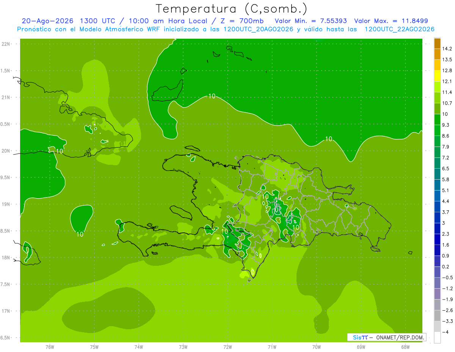Click the topmost orange-brown colorbar swatch
455x352 pixels.
click(x=437, y=43)
